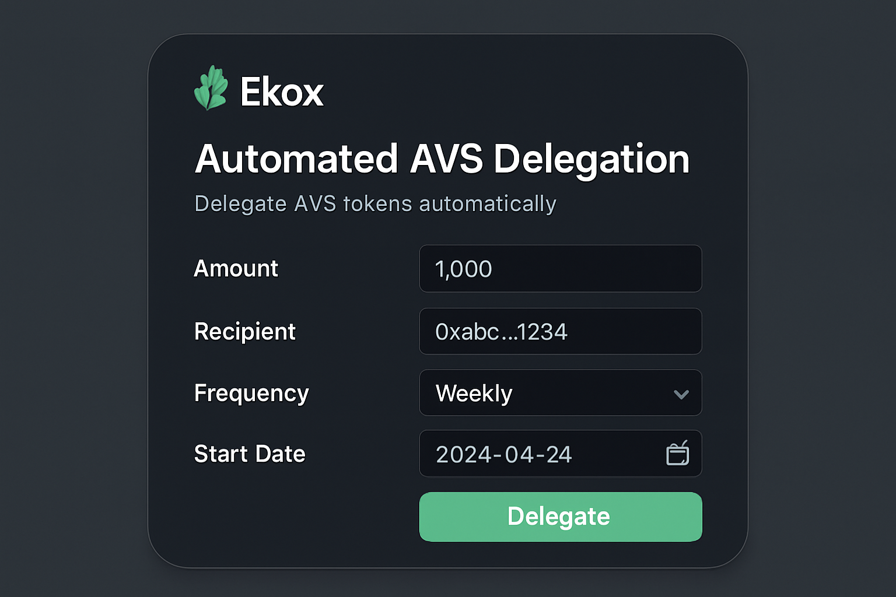896x597 pixels.
Task: Select the Recipient field showing 0xabc...1234
Action: [x=560, y=331]
